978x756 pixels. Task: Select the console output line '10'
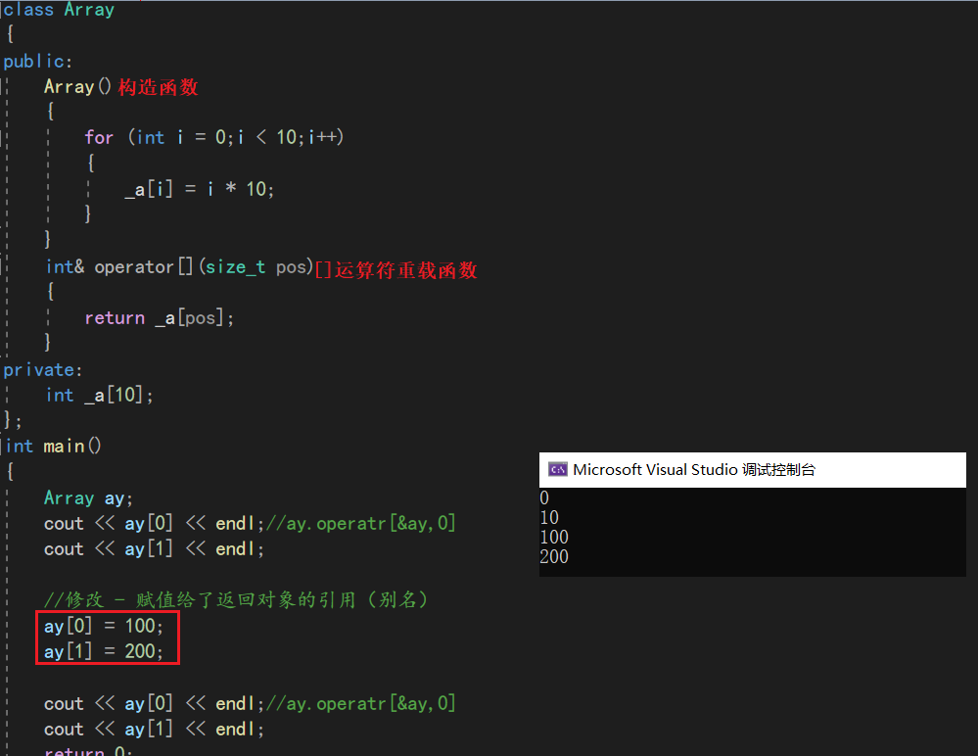[x=549, y=517]
